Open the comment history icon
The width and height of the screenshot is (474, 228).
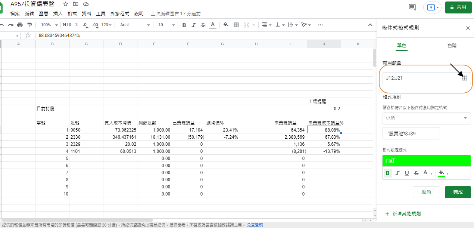[x=412, y=7]
